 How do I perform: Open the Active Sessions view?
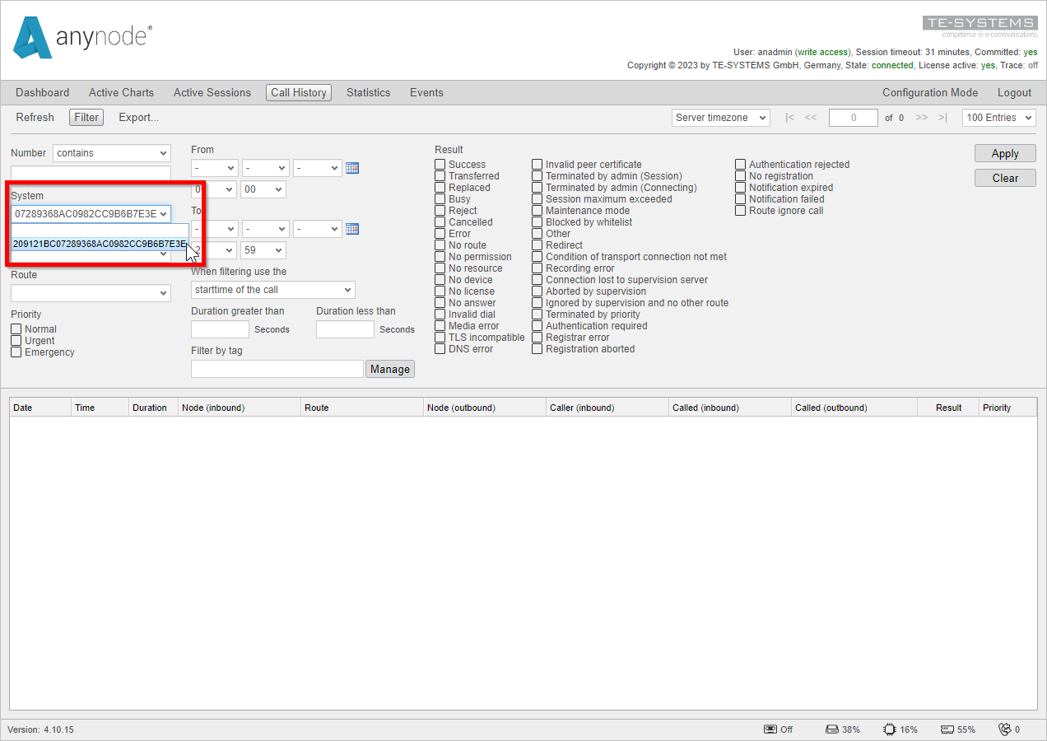212,92
